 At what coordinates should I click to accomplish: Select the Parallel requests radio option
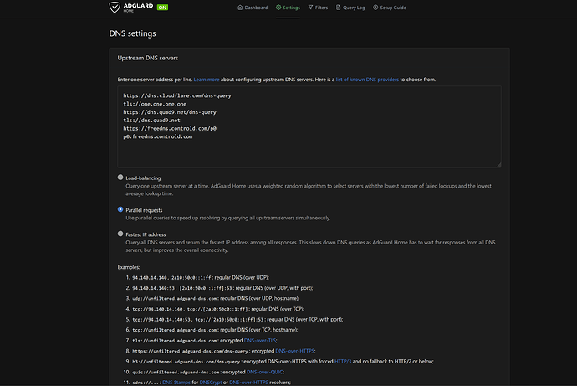pyautogui.click(x=121, y=209)
